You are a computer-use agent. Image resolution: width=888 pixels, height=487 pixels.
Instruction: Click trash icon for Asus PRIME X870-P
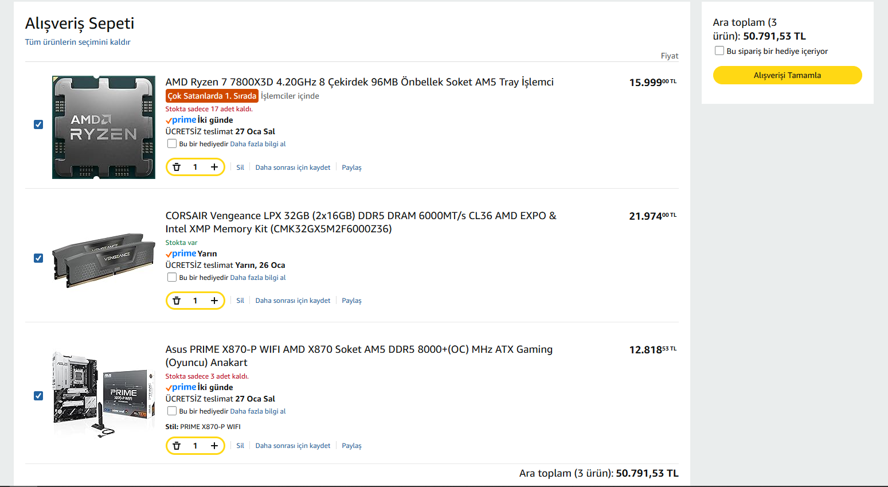coord(177,446)
